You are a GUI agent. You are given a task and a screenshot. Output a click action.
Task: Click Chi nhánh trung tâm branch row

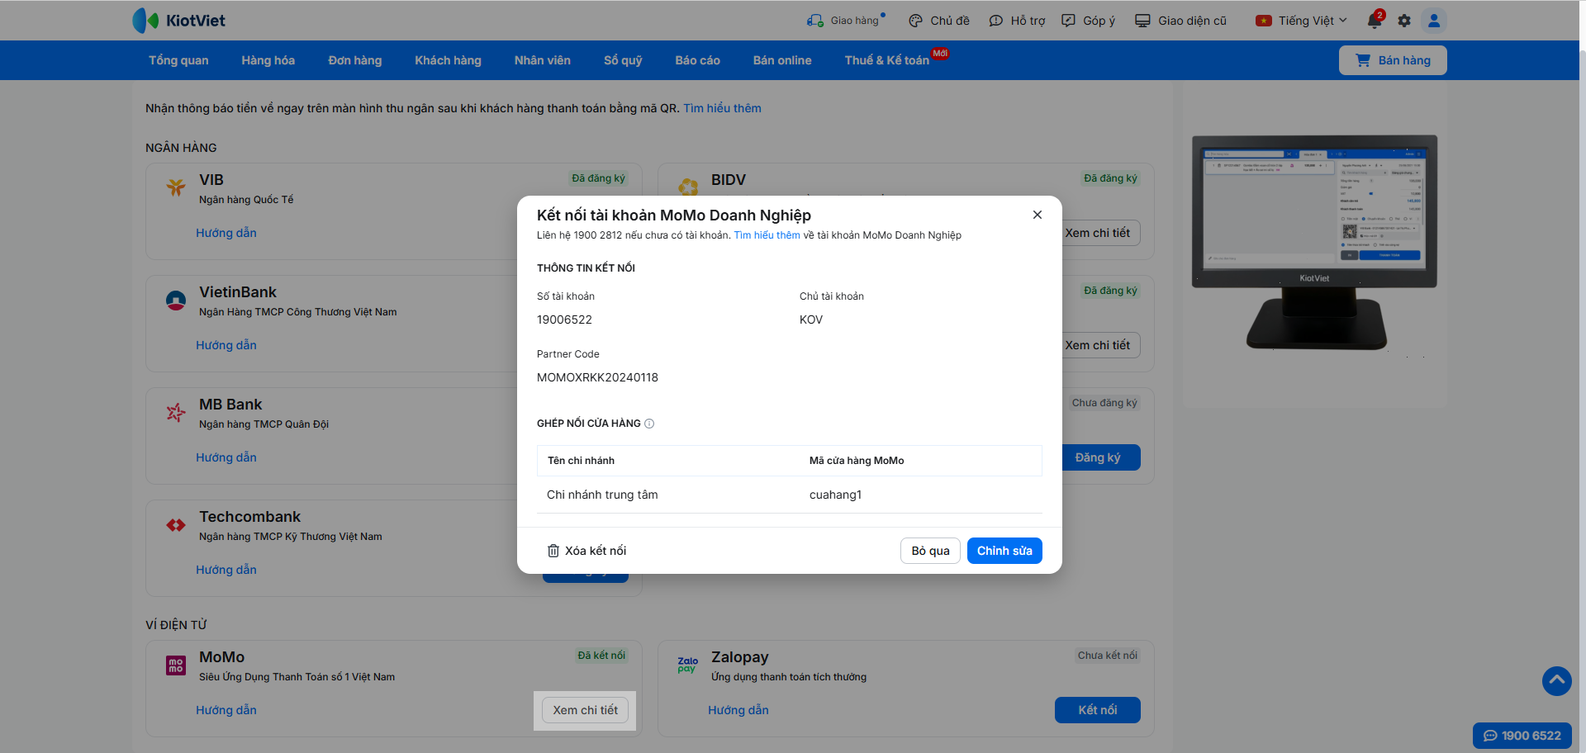(x=790, y=495)
